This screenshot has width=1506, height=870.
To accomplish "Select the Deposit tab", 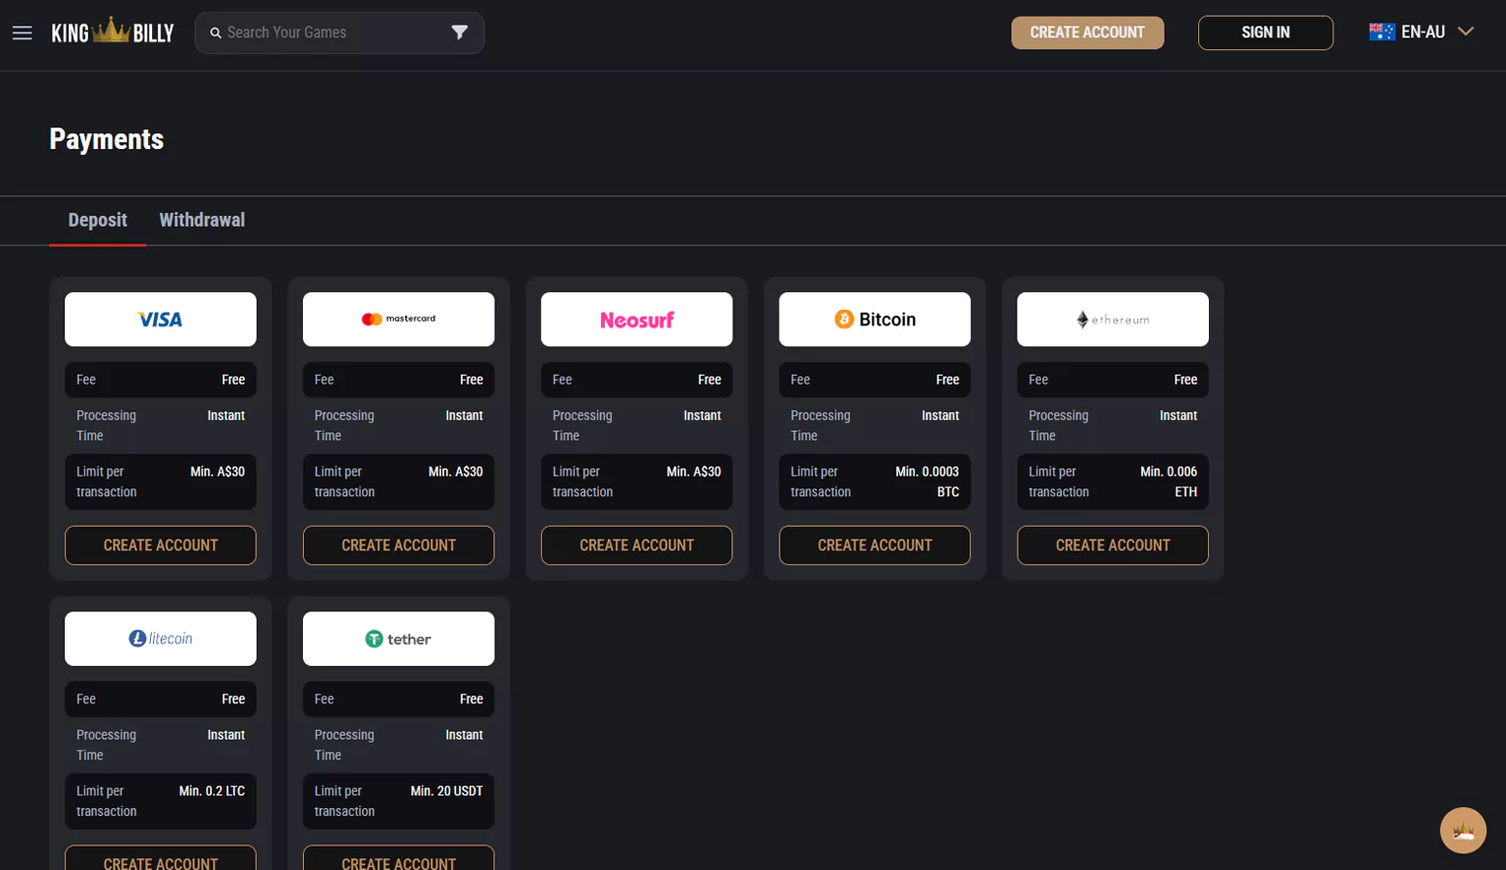I will 97,220.
